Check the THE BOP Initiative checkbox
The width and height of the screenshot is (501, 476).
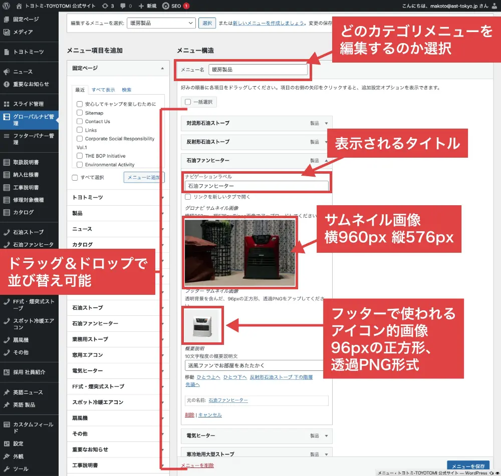coord(80,156)
